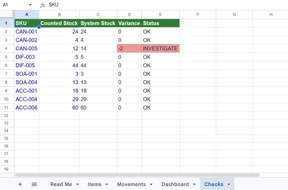Click the red -2 variance cell

[x=129, y=48]
